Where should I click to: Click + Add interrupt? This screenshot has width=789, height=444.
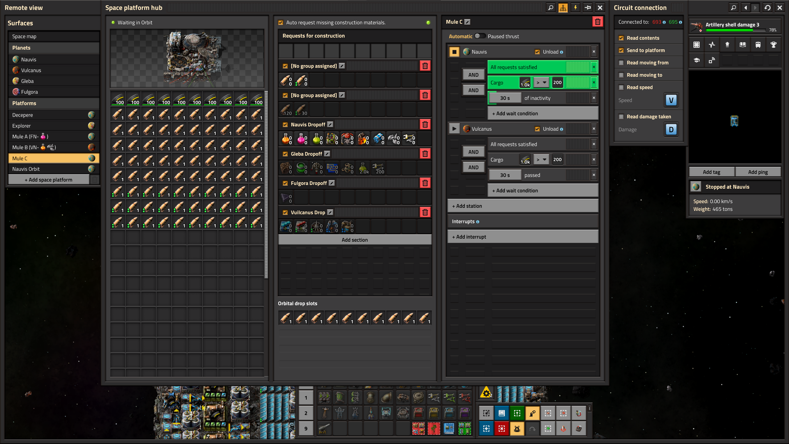pos(523,237)
